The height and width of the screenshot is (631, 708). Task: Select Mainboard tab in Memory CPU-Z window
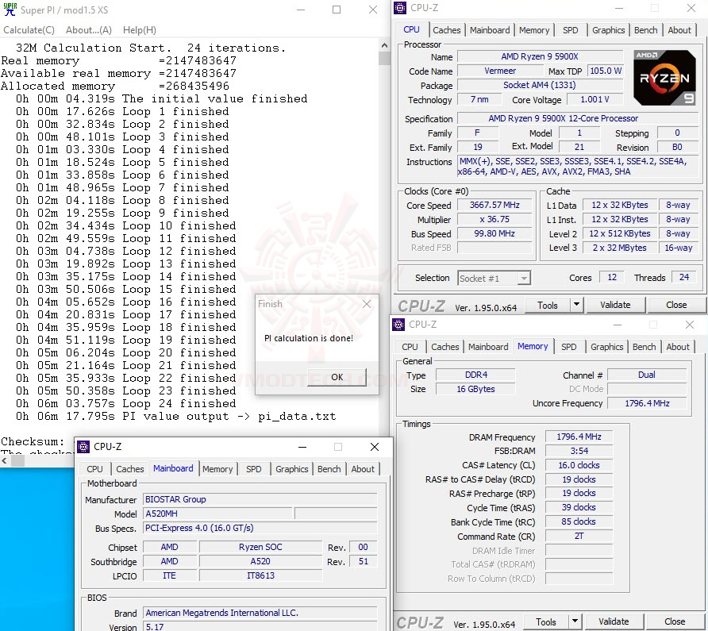tap(487, 347)
